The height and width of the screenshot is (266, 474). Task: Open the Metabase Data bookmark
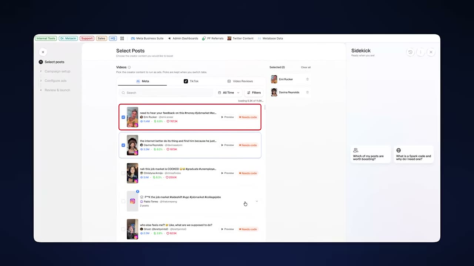(270, 38)
